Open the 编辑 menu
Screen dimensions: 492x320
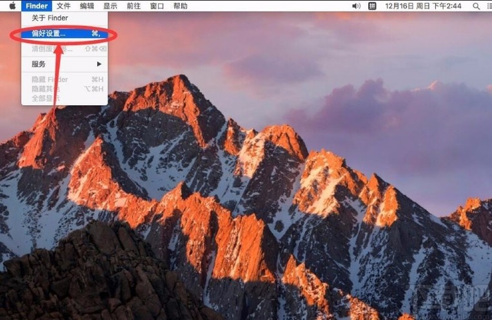87,6
